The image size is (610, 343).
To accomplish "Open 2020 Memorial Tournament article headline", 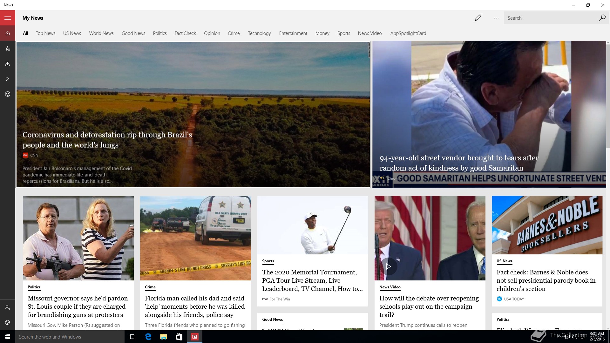I will 313,280.
